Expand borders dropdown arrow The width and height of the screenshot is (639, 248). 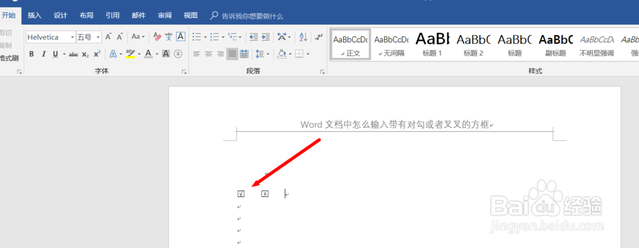(308, 54)
